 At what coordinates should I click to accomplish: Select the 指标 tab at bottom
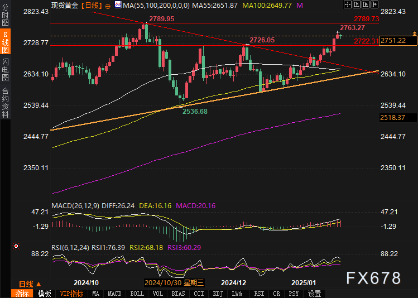point(22,294)
